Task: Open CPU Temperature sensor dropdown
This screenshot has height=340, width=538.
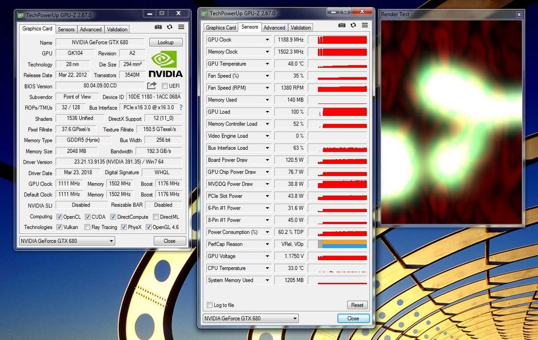Action: click(x=267, y=268)
